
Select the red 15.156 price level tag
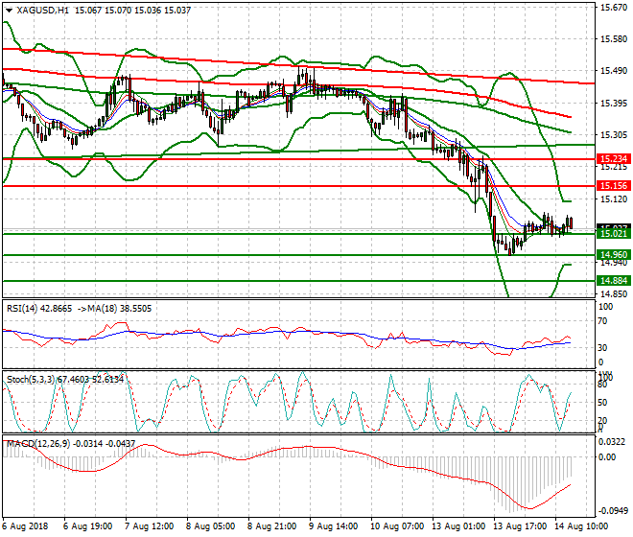tap(613, 185)
